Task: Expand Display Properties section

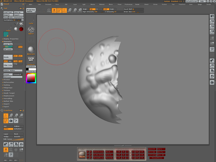Action: coord(11,39)
